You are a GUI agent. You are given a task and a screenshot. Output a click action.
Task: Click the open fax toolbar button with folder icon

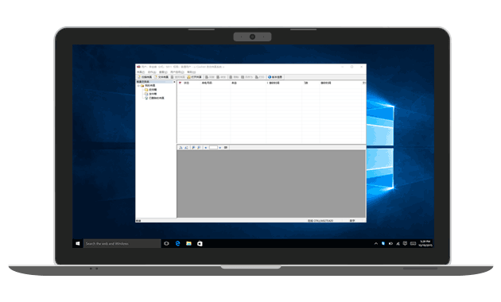[195, 77]
